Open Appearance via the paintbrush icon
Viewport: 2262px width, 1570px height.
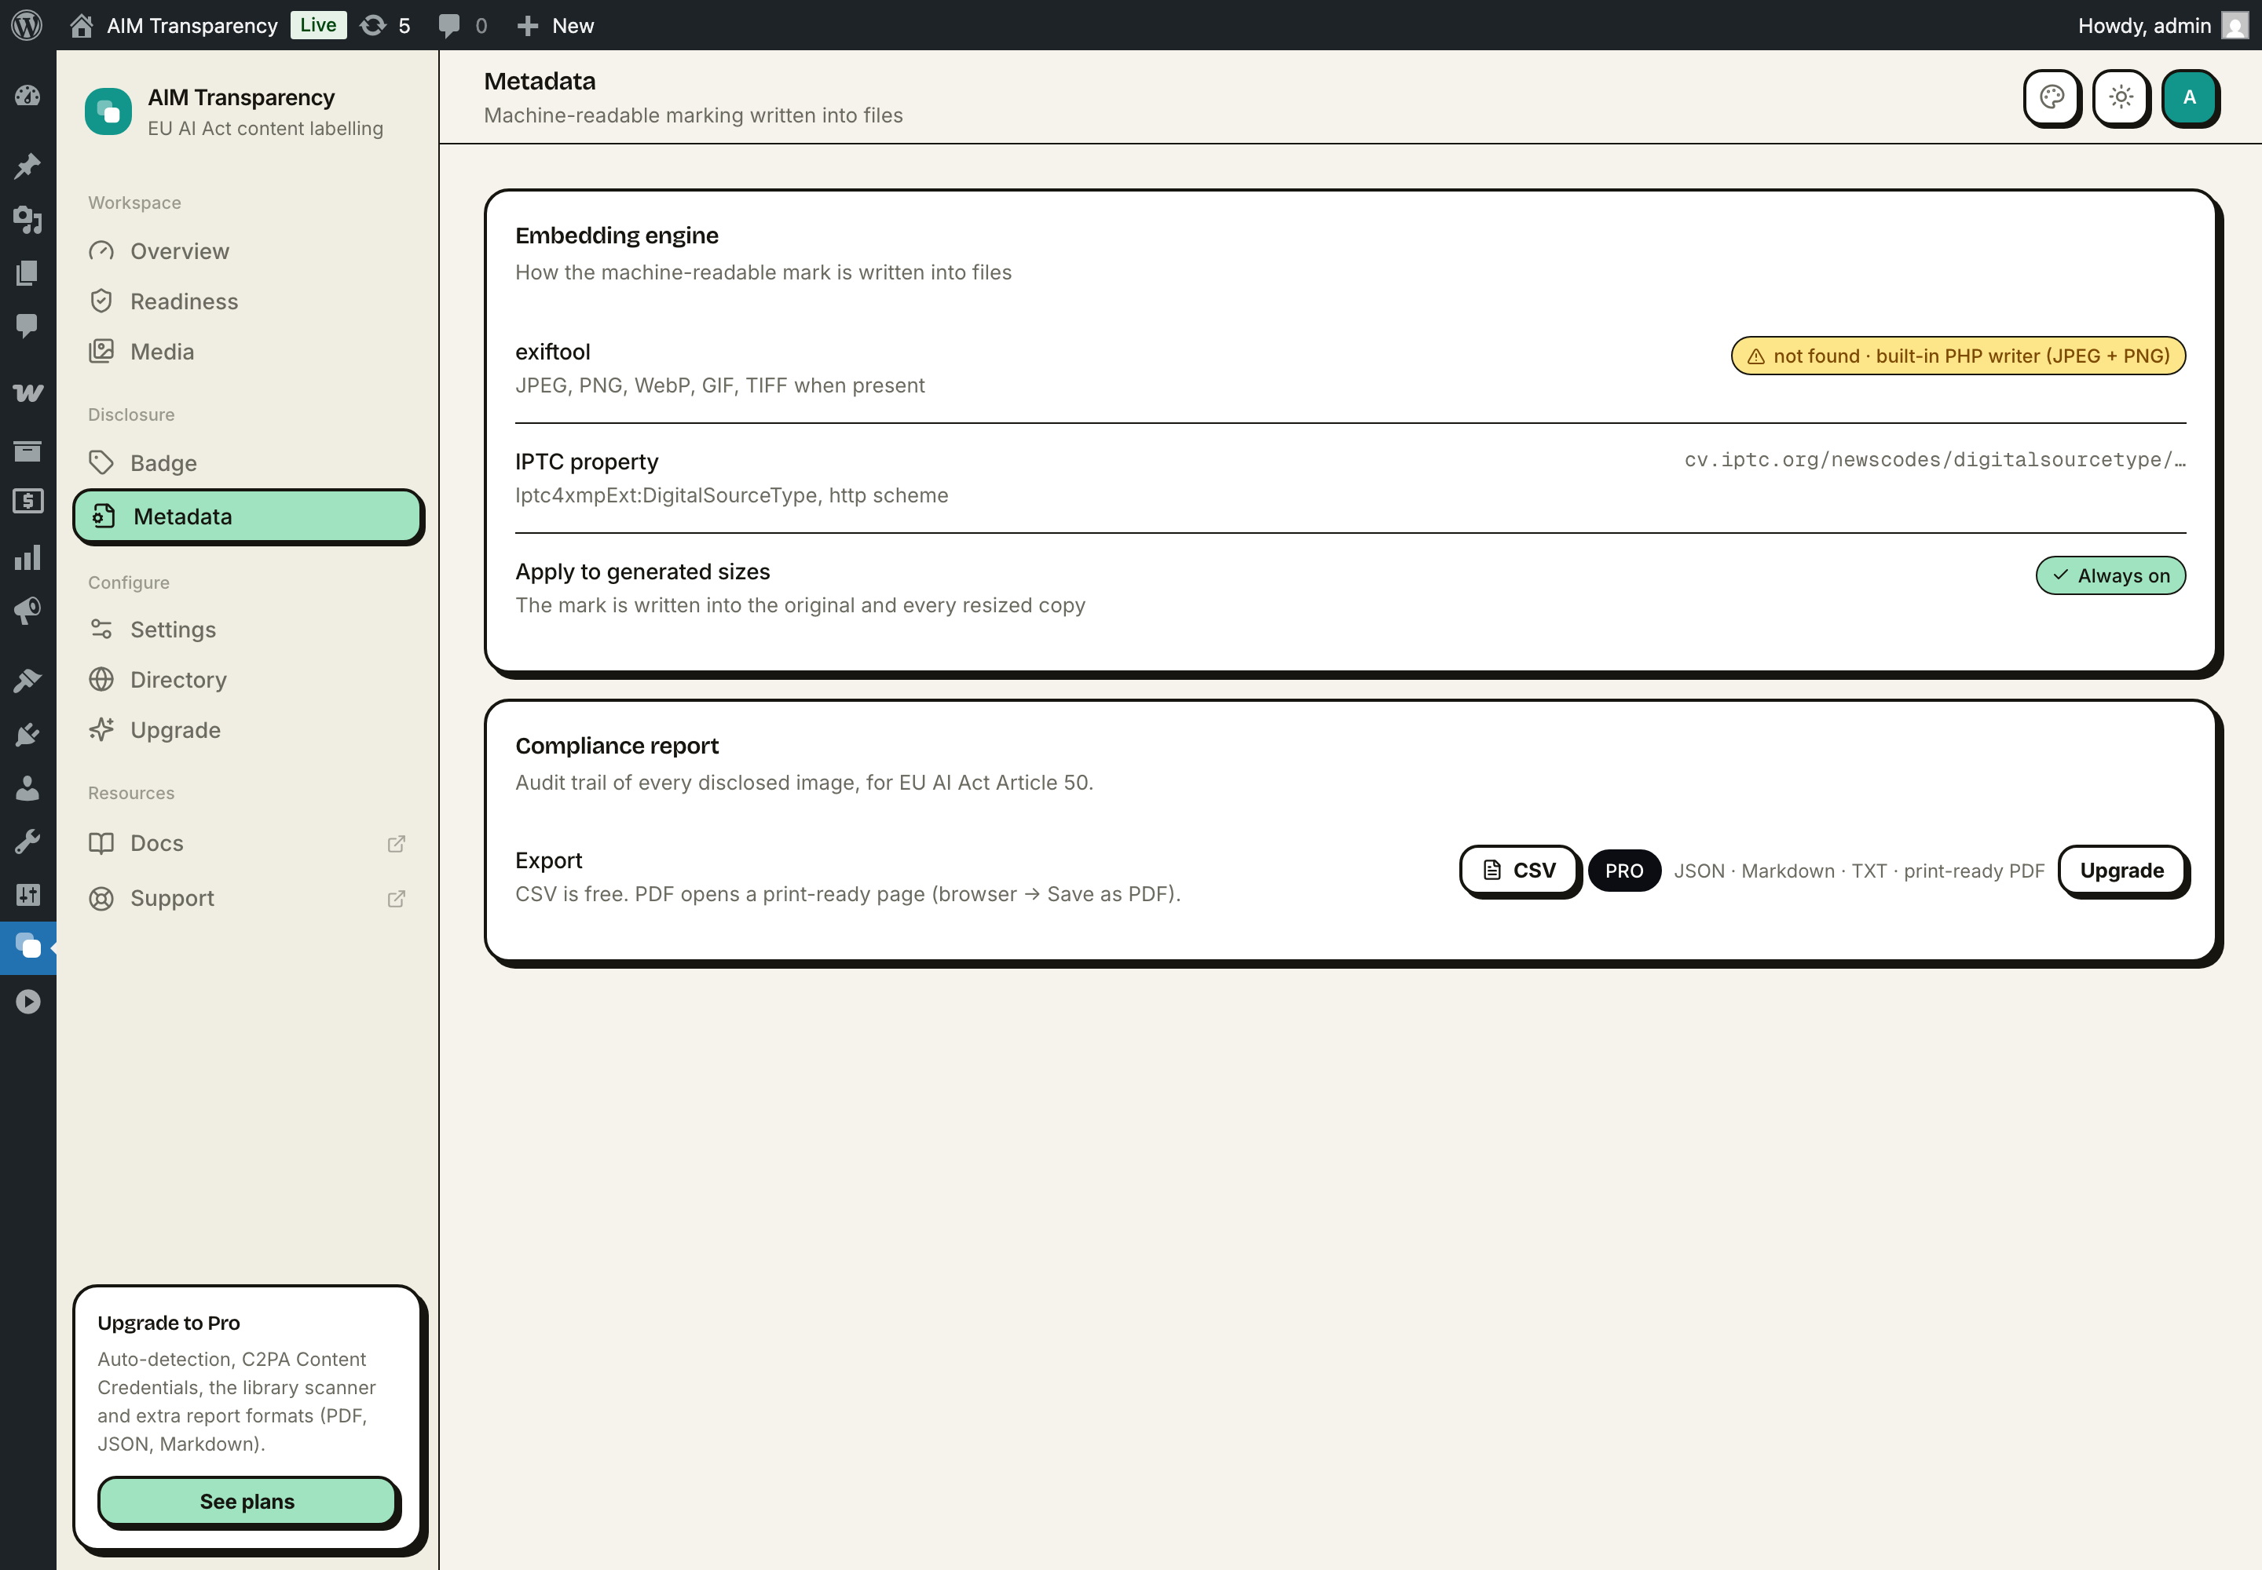(27, 680)
